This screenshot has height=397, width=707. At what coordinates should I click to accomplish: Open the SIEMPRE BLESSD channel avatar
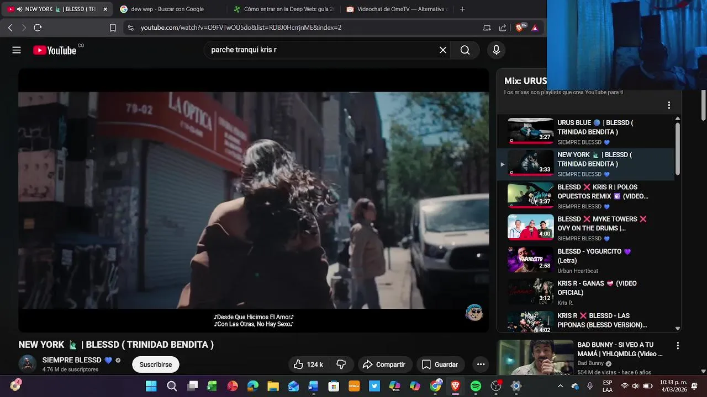(x=28, y=364)
